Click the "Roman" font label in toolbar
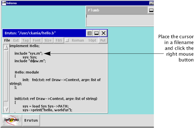The height and width of the screenshot is (128, 195). pyautogui.click(x=78, y=41)
